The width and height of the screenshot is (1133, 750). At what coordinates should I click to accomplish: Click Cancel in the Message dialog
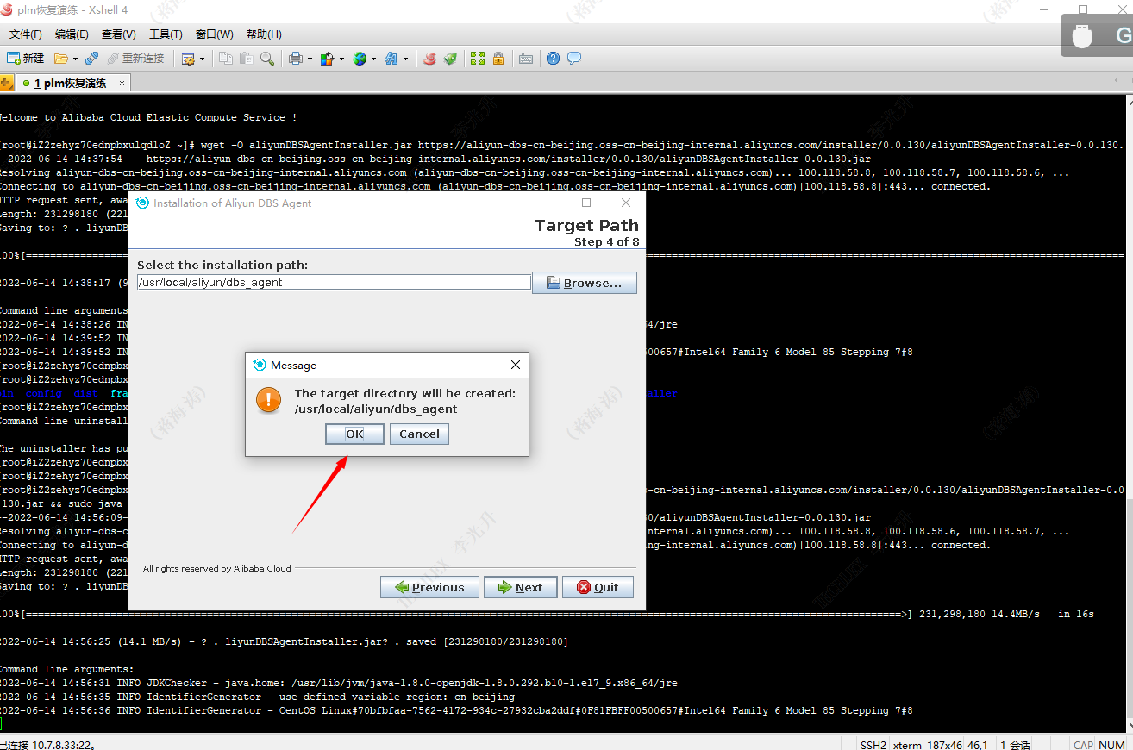tap(419, 434)
